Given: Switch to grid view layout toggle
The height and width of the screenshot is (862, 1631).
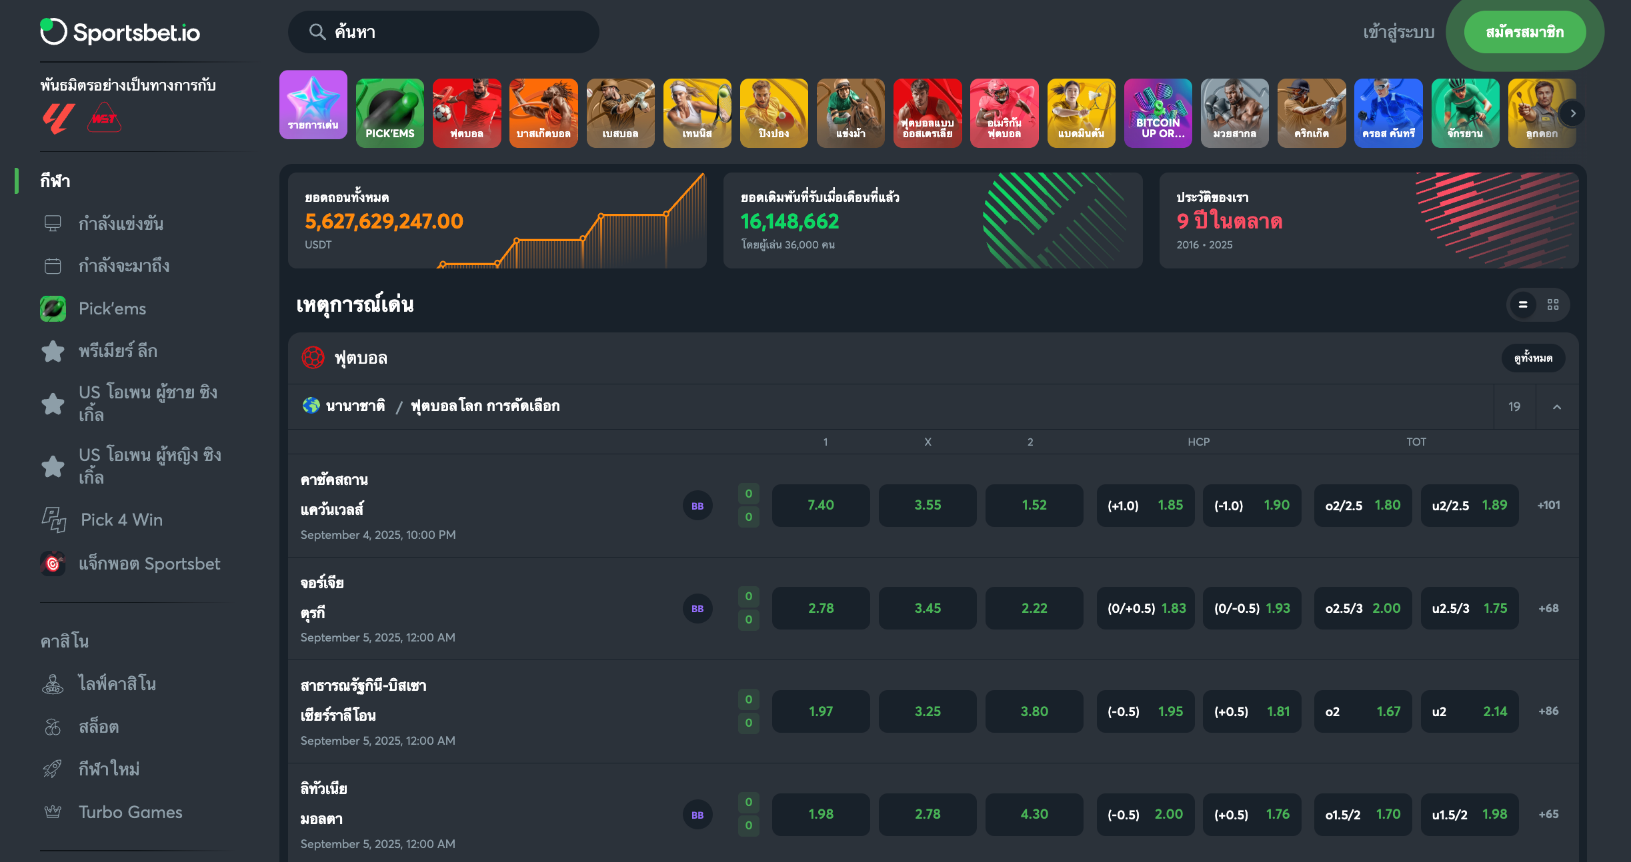Looking at the screenshot, I should pyautogui.click(x=1553, y=304).
